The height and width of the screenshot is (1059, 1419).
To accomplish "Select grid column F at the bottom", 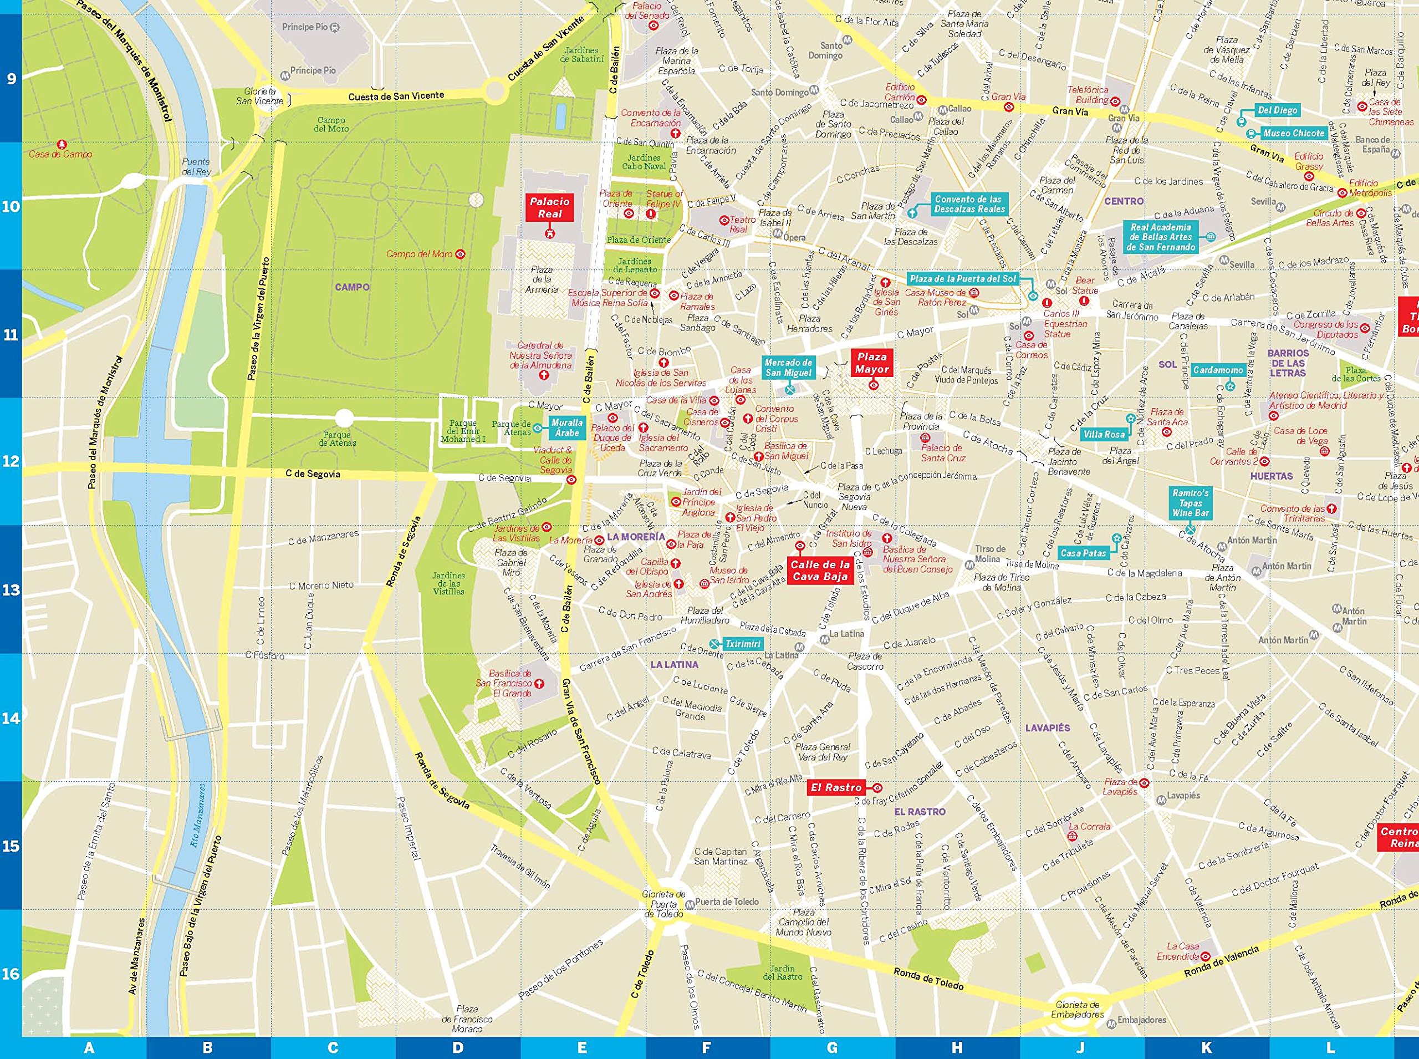I will coord(706,1048).
